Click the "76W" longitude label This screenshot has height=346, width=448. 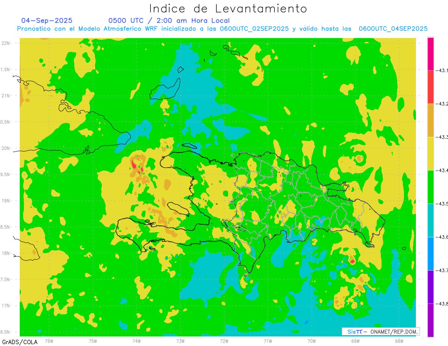(x=49, y=340)
